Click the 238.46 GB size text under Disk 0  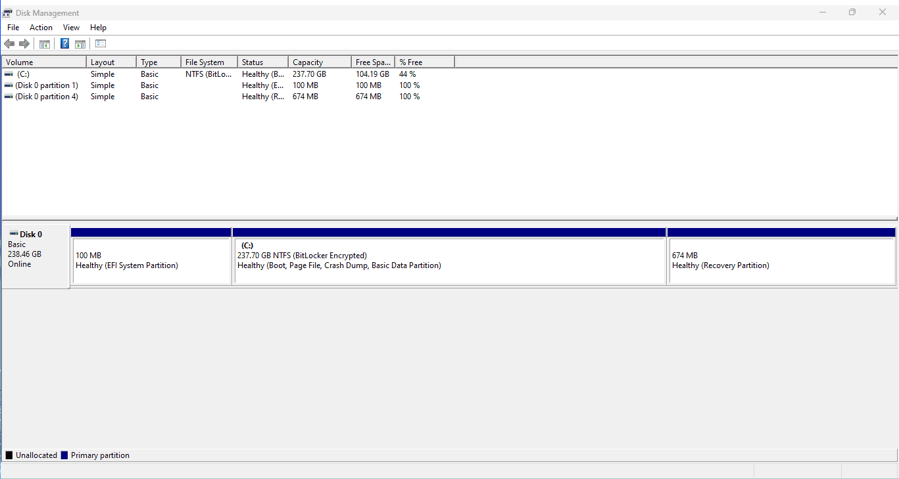tap(24, 254)
